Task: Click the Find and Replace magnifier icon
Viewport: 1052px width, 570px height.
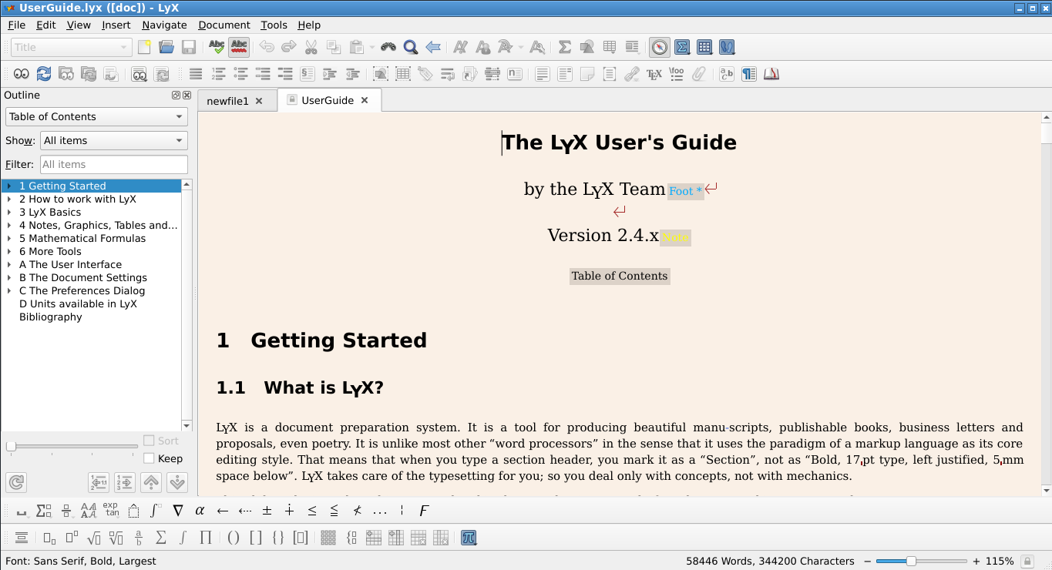Action: (411, 47)
